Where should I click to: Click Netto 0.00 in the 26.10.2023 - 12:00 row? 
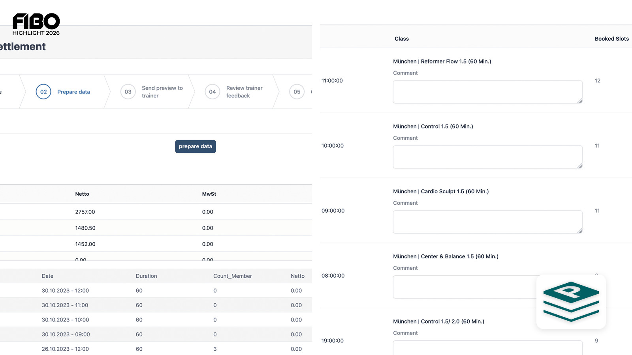coord(296,349)
